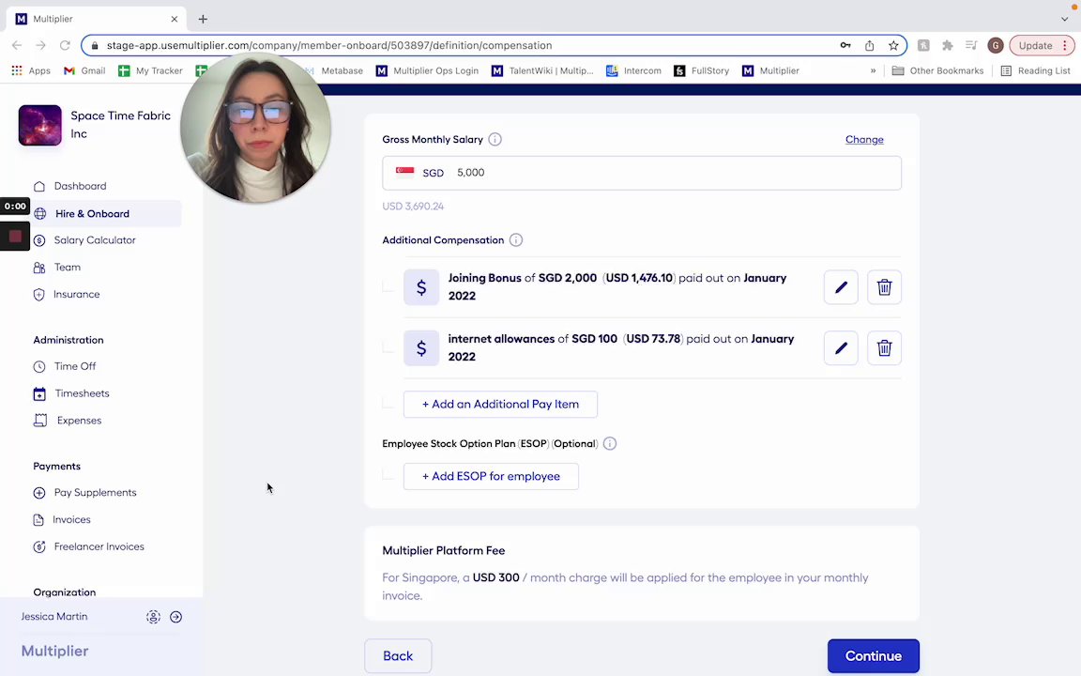Open FullStory bookmark
Image resolution: width=1081 pixels, height=676 pixels.
click(x=702, y=70)
